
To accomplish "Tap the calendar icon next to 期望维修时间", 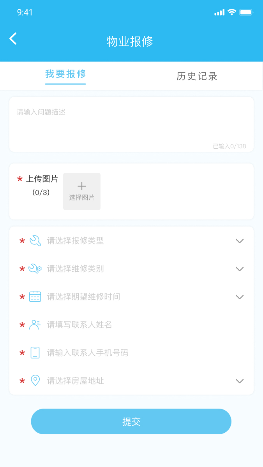I will (x=35, y=297).
